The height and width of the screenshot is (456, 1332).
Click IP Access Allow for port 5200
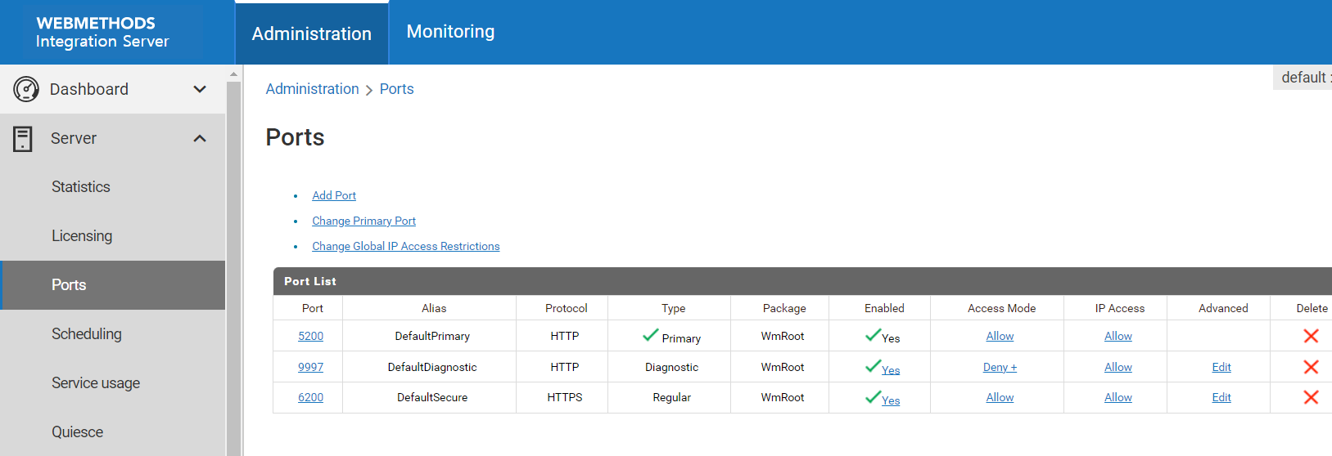1118,336
